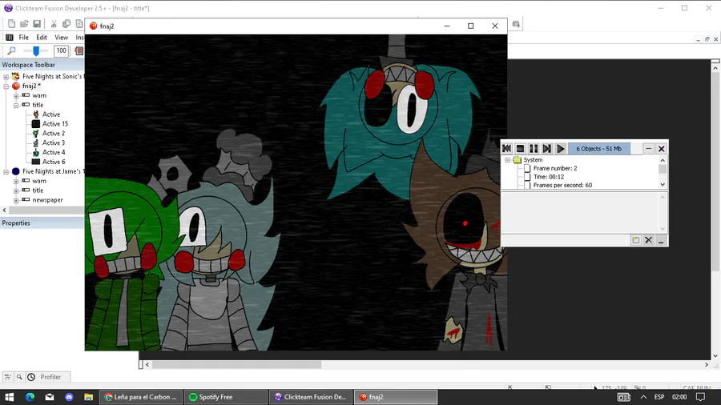This screenshot has width=721, height=405.
Task: Rewind to start in the debugger
Action: point(507,148)
